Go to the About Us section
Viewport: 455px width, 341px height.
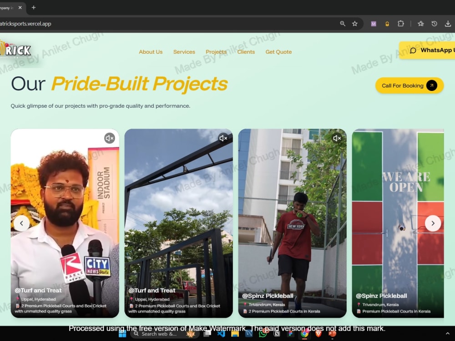tap(151, 52)
